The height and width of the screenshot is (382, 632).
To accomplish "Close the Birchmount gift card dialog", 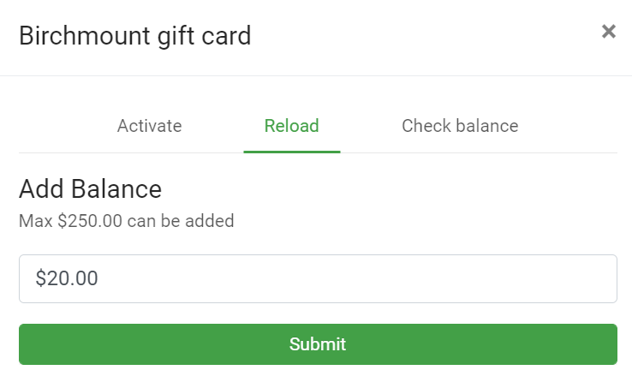I will (608, 33).
